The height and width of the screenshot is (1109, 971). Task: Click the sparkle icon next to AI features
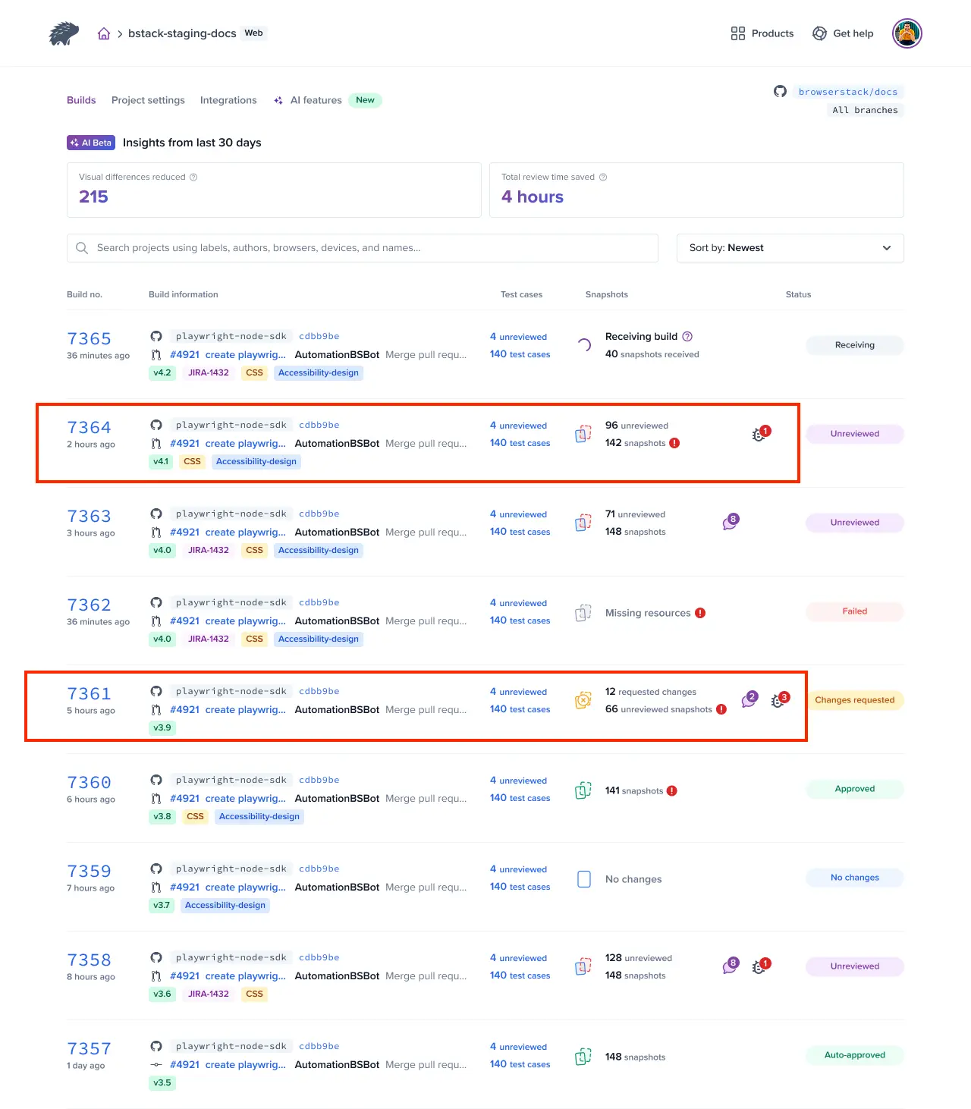point(278,99)
